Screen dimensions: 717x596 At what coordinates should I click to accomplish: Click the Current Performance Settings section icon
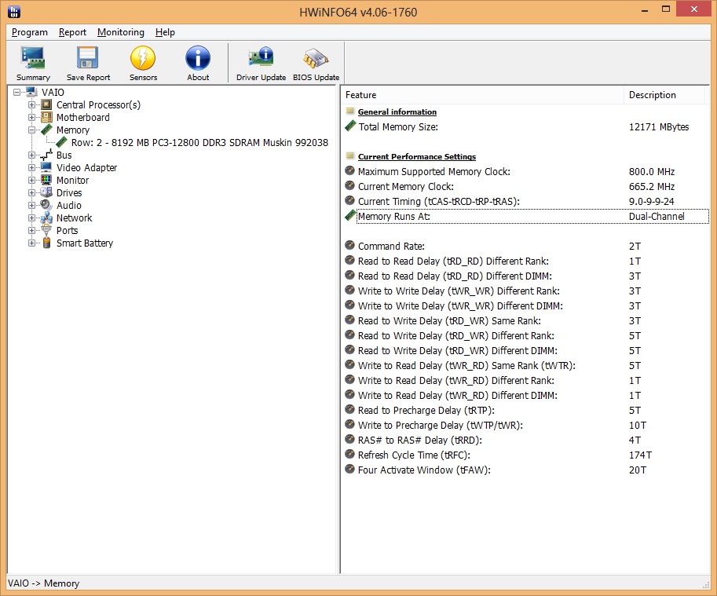pos(349,155)
